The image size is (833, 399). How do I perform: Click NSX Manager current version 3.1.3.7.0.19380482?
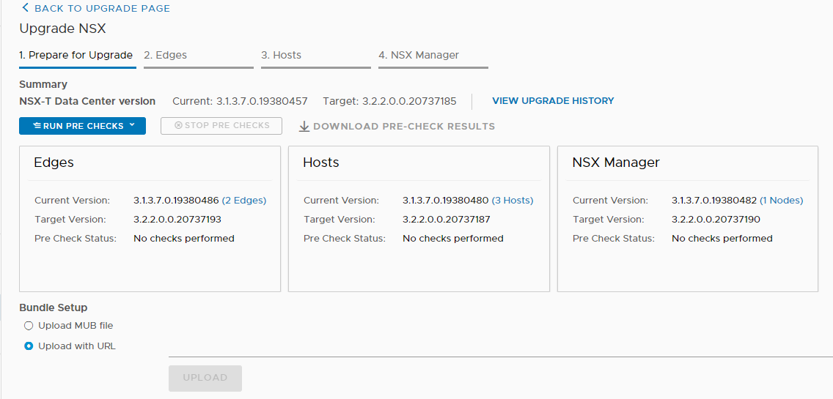pos(714,201)
